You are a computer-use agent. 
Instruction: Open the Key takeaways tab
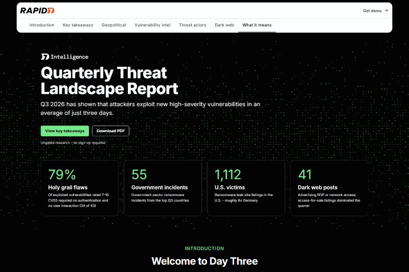coord(78,25)
